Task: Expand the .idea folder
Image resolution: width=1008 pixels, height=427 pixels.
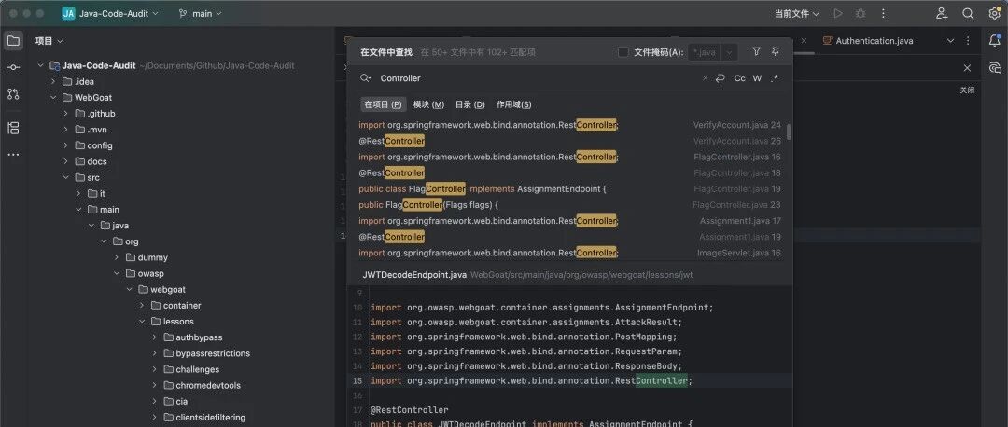Action: click(x=53, y=81)
